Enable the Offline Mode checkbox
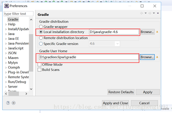The width and height of the screenshot is (172, 113). [39, 65]
